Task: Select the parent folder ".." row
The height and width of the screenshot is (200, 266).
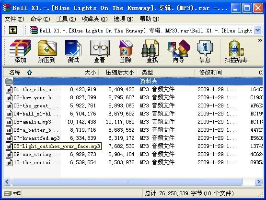Action: pyautogui.click(x=134, y=81)
